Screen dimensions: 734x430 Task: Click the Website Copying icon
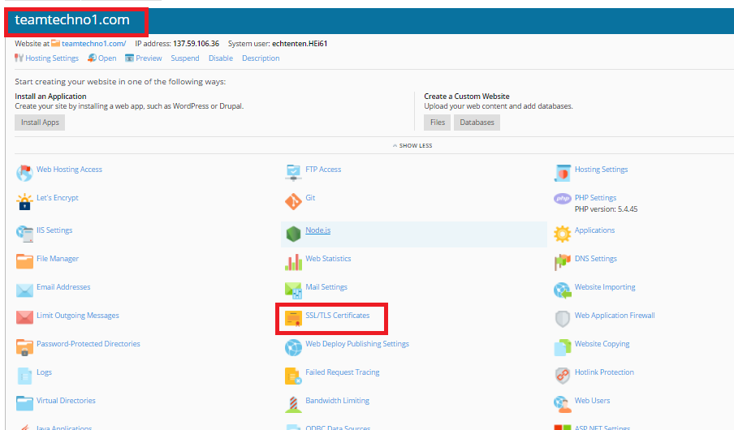[563, 347]
